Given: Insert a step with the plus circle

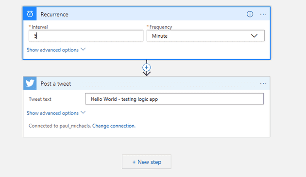Looking at the screenshot, I should [147, 67].
